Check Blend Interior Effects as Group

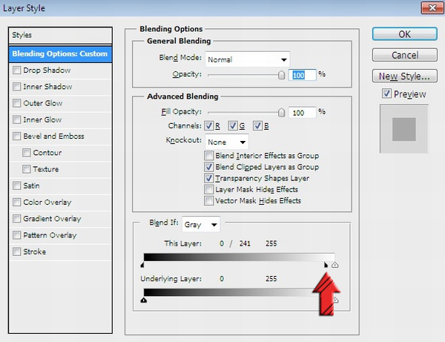(209, 156)
